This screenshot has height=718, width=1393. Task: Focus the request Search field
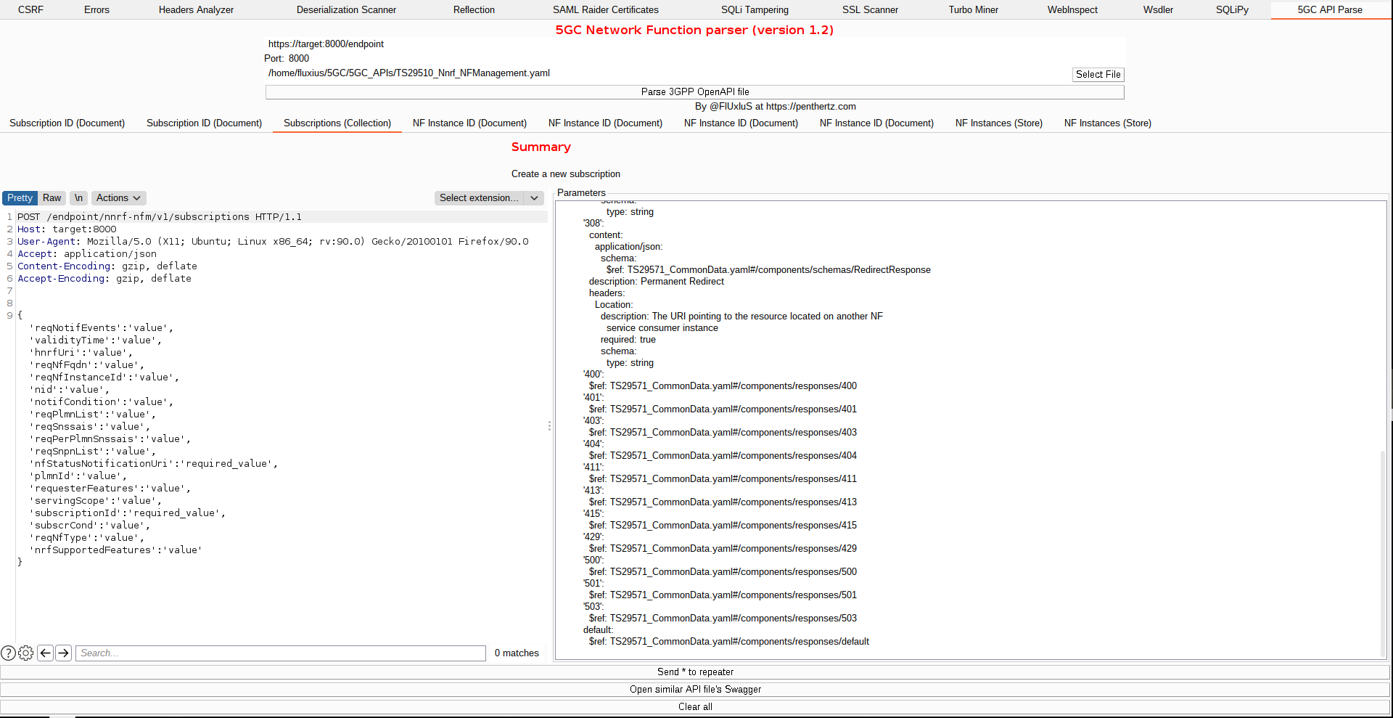click(x=281, y=653)
